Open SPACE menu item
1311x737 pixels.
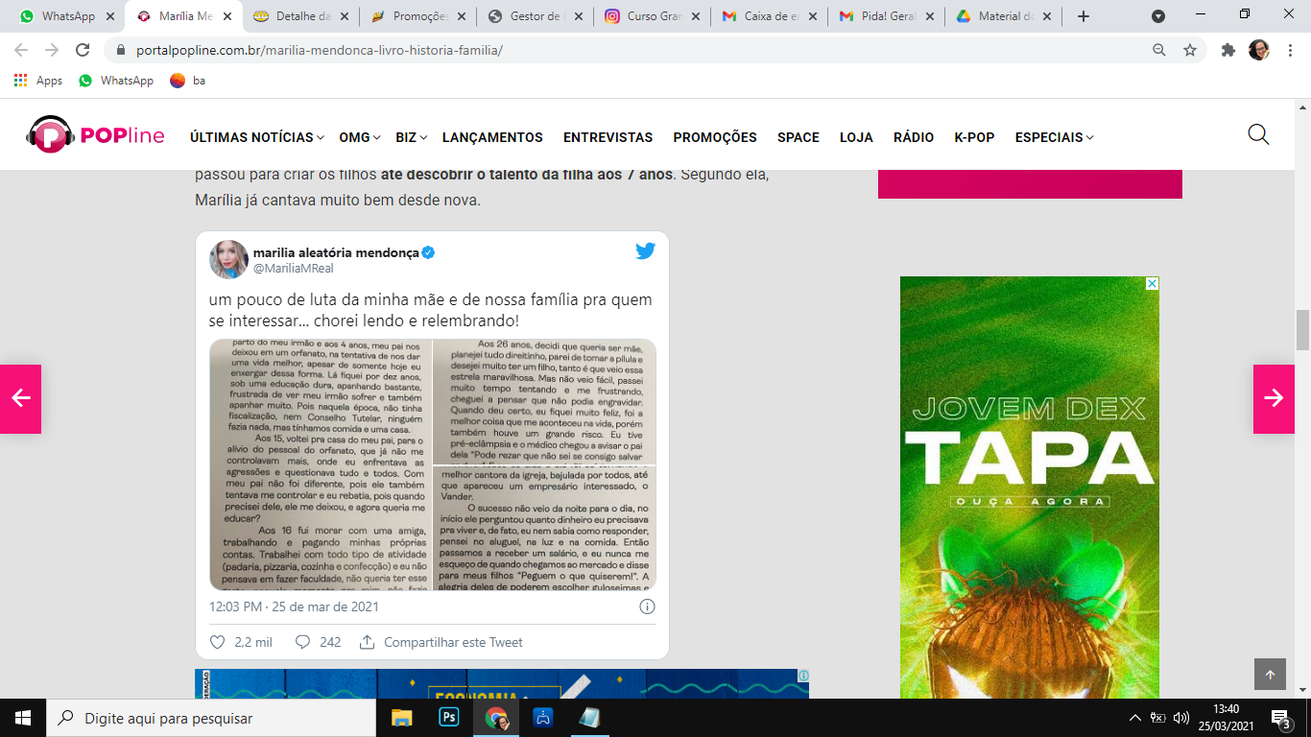(x=799, y=137)
